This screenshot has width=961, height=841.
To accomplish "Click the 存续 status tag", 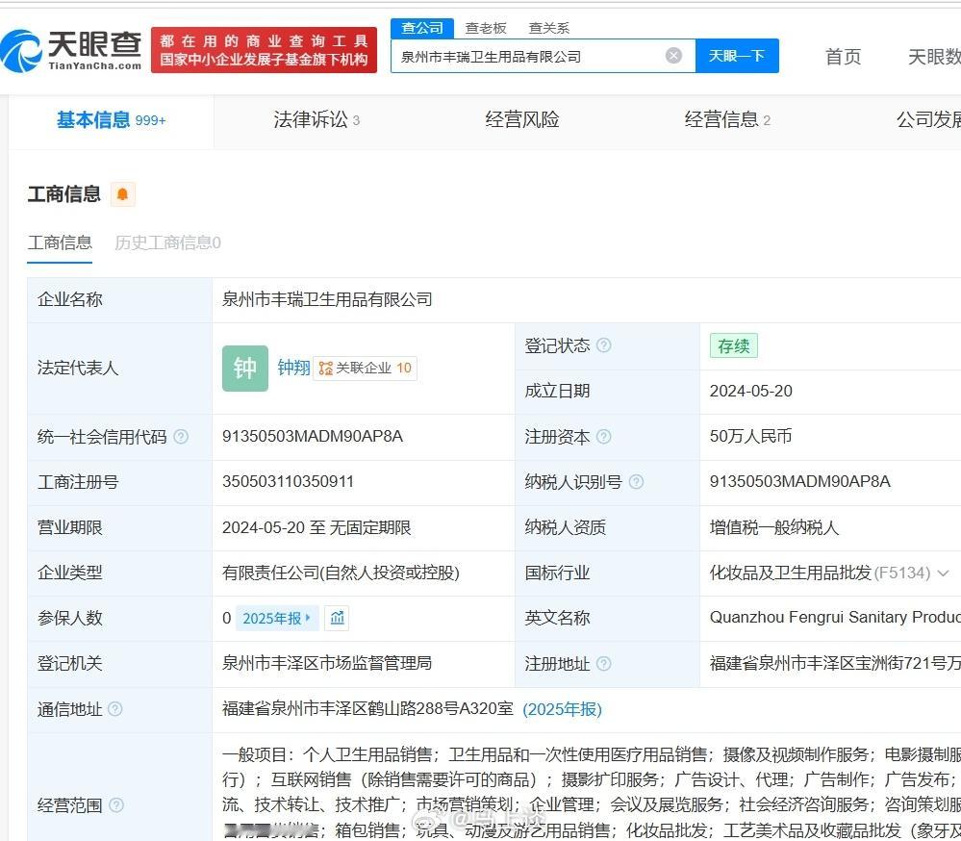I will pos(734,345).
